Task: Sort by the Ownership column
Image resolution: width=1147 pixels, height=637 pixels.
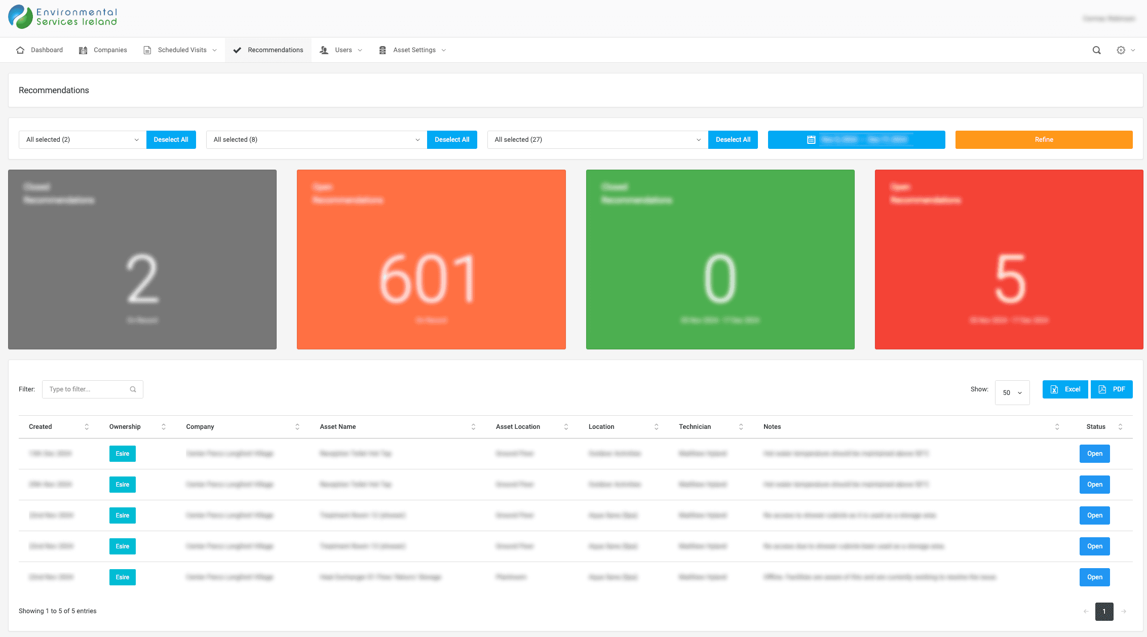Action: 138,427
